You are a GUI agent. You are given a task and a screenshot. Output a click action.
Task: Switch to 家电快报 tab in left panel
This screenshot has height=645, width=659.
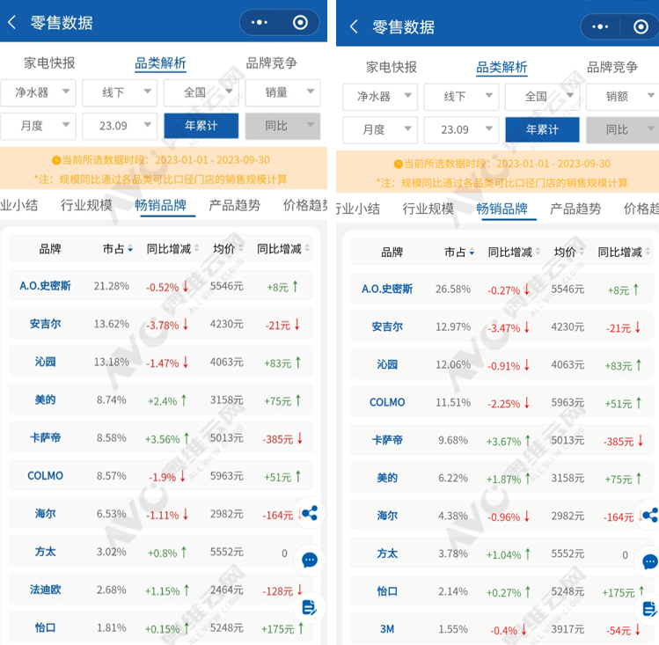pyautogui.click(x=49, y=63)
